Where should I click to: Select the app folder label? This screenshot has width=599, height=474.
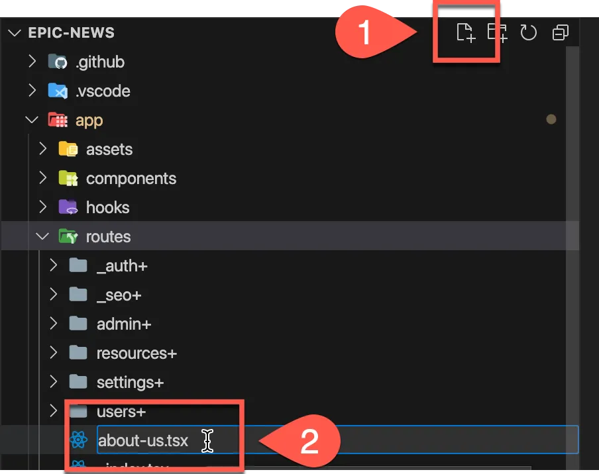[89, 120]
